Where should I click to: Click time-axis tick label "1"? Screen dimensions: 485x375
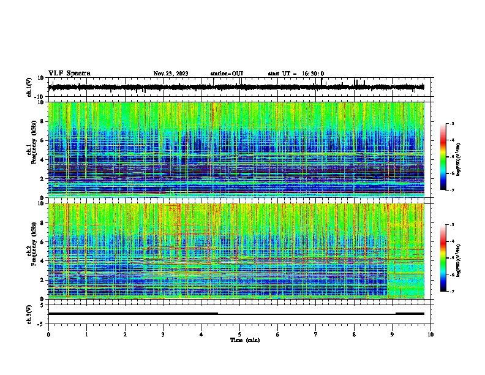pos(86,335)
